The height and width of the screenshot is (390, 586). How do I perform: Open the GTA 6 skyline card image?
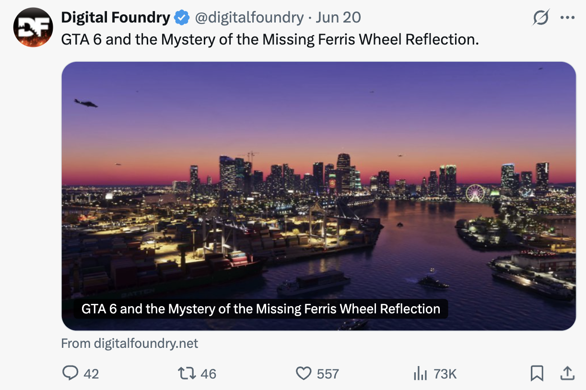coord(318,196)
